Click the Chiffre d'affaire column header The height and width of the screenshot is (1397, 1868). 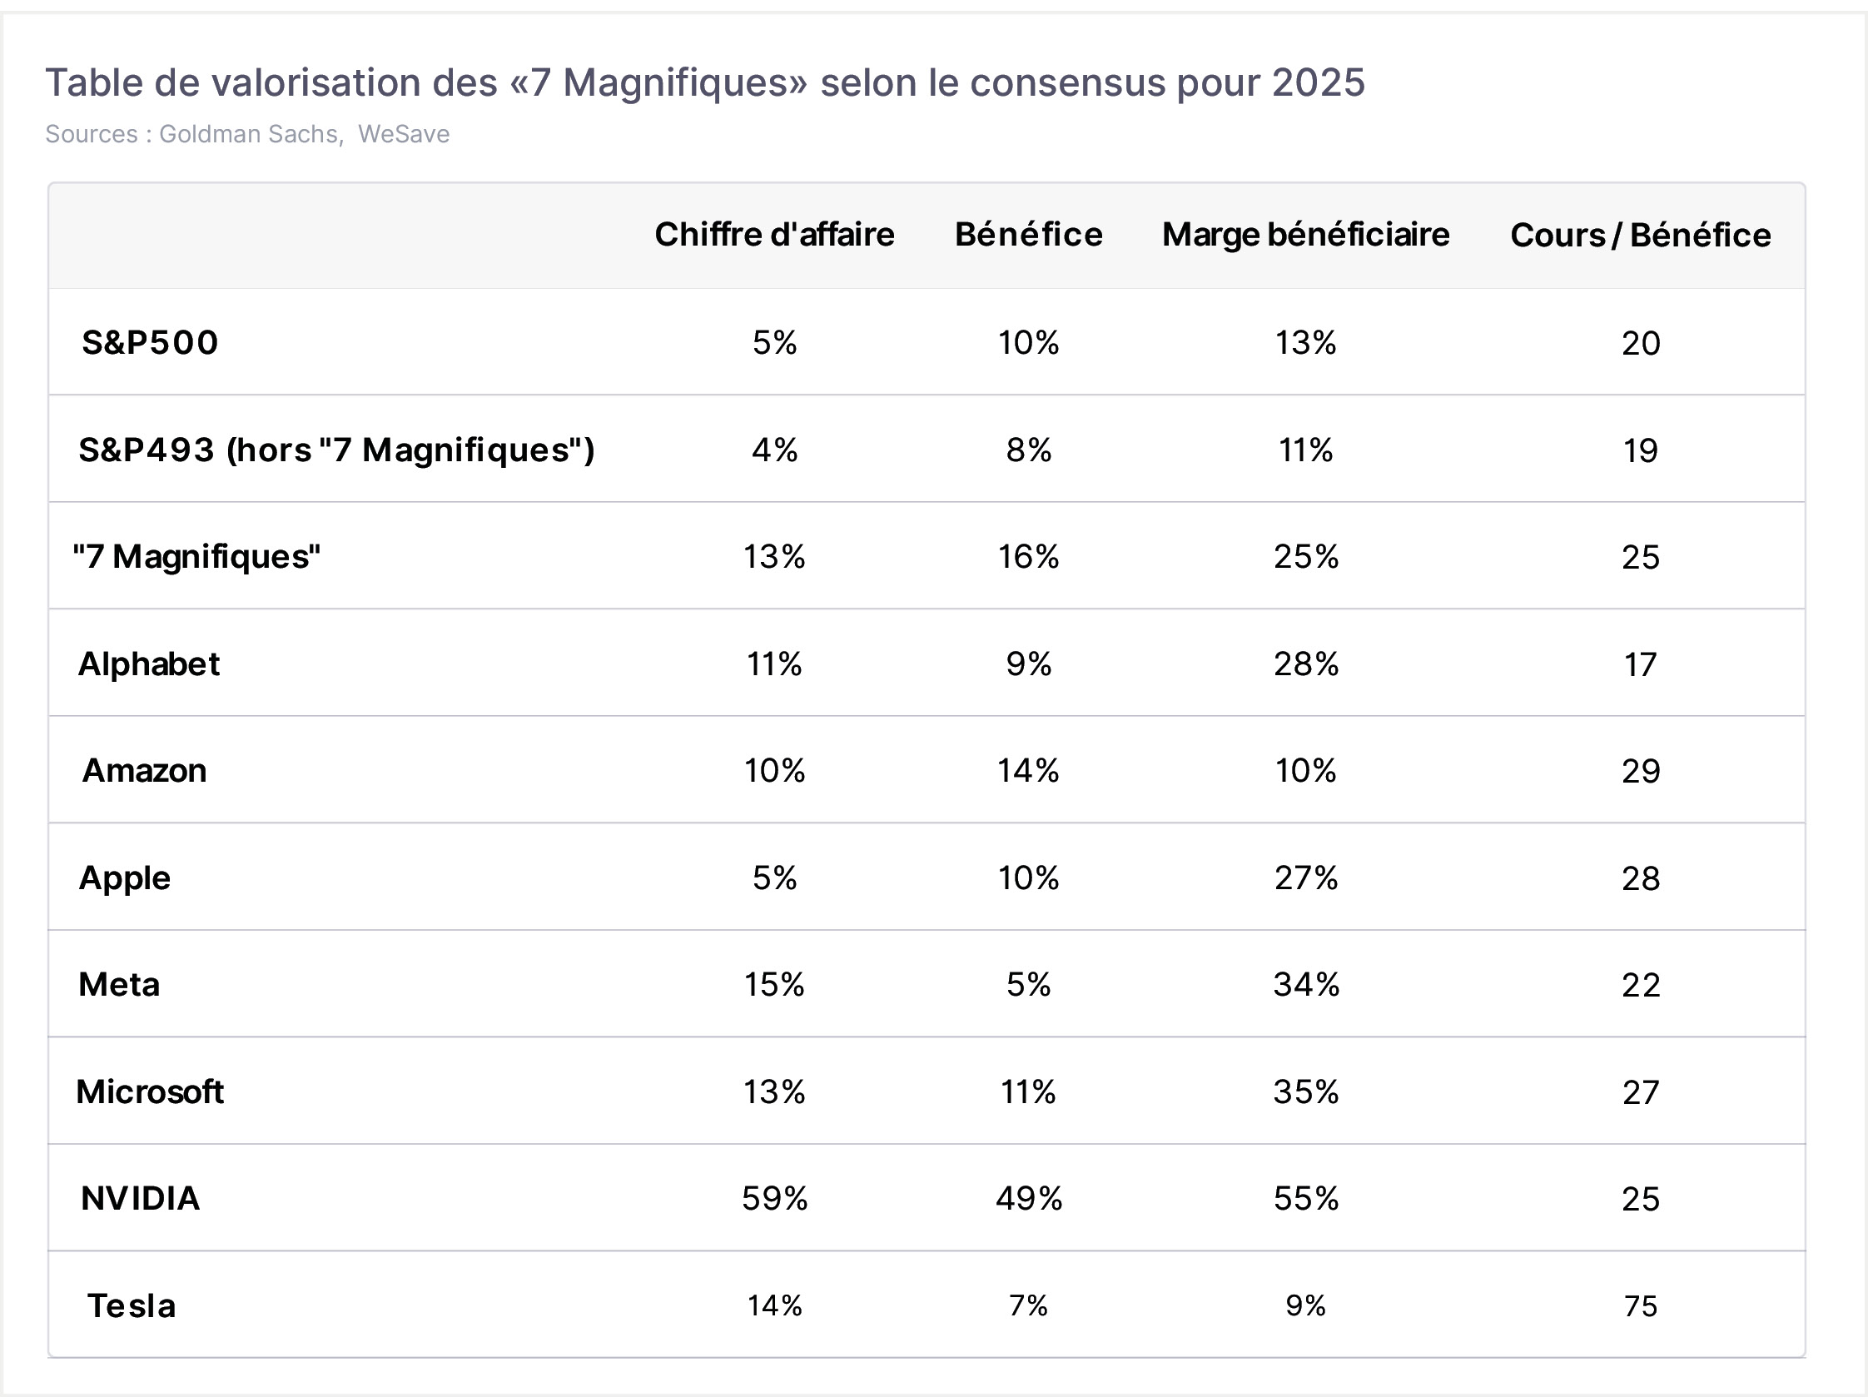774,235
